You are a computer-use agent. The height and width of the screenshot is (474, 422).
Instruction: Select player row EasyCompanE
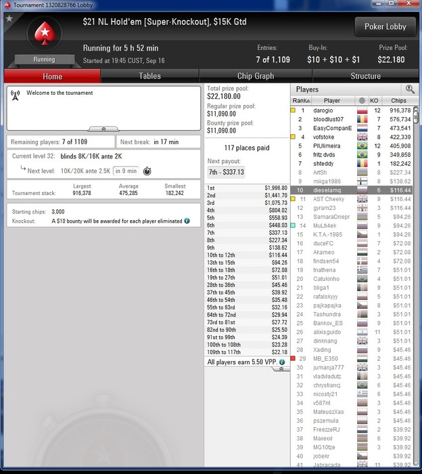click(352, 128)
